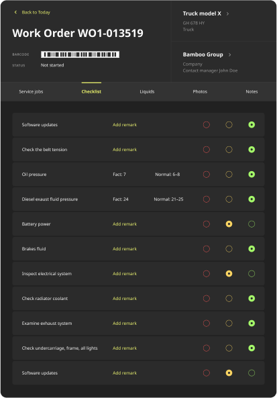Click 'Contact manager John Doe' text
The image size is (277, 398).
[x=211, y=70]
